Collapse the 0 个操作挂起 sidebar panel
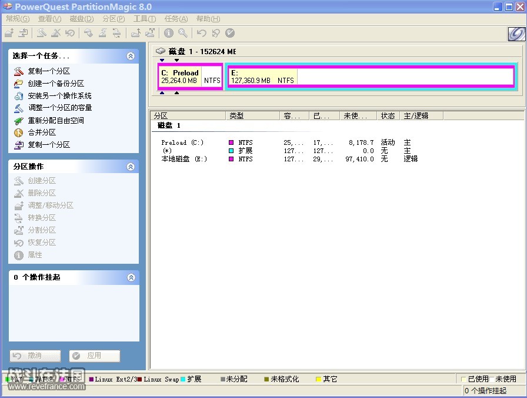Image resolution: width=527 pixels, height=398 pixels. 131,277
